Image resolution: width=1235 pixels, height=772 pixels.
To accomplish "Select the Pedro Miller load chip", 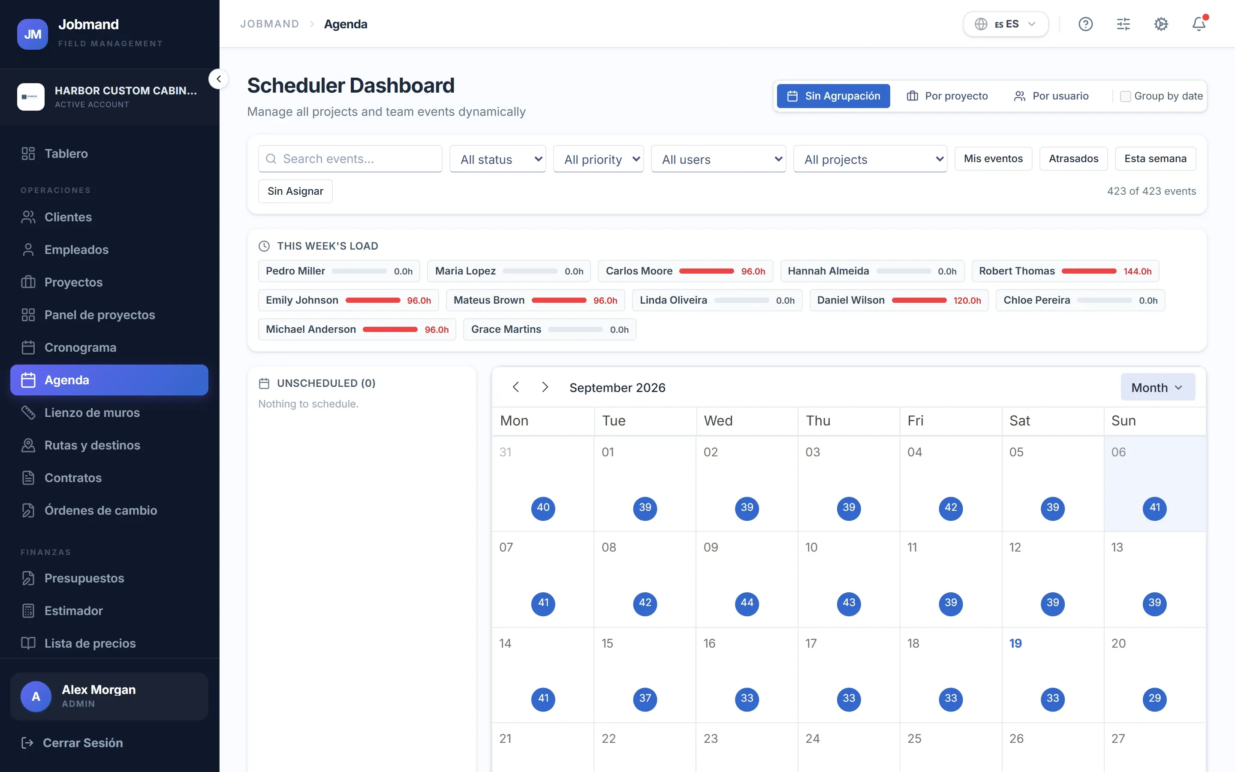I will (x=339, y=271).
